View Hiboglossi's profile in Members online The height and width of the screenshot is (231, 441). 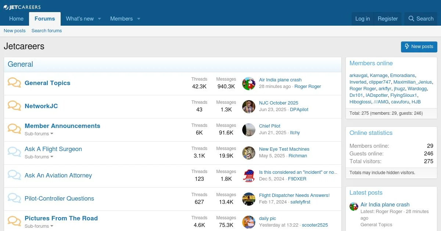point(359,102)
